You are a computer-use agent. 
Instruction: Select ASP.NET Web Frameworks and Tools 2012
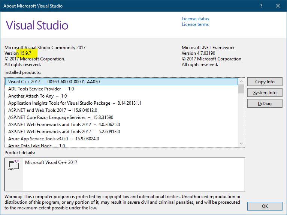tap(121, 125)
